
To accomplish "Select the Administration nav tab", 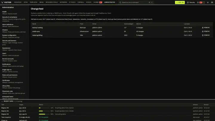I will 110,2.
